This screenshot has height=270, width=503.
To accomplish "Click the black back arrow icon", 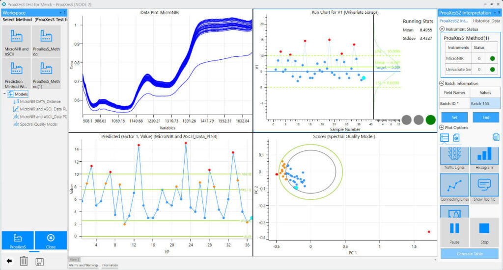I will [x=9, y=261].
